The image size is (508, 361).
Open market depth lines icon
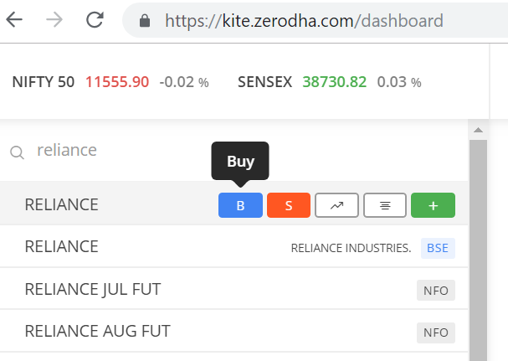pyautogui.click(x=385, y=205)
